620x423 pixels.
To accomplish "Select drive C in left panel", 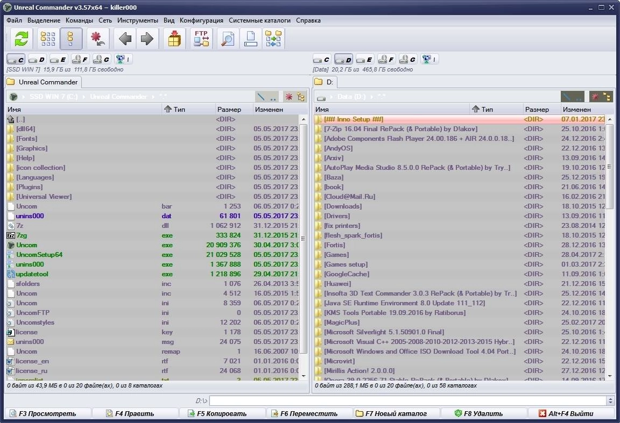I will [x=16, y=59].
